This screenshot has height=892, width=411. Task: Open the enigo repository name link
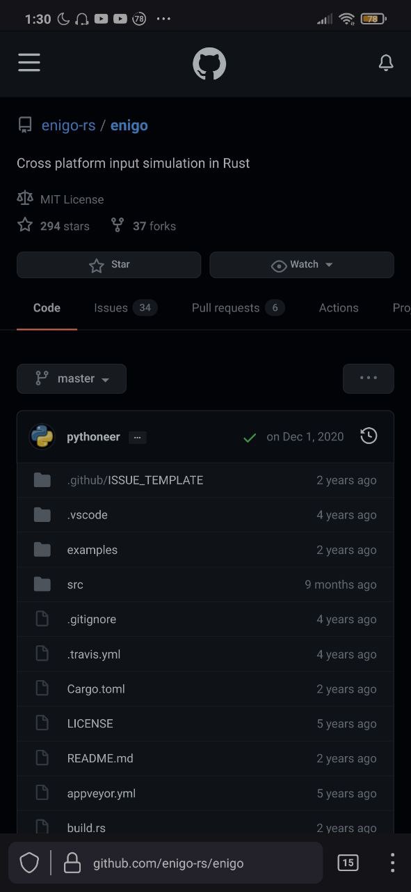tap(129, 125)
